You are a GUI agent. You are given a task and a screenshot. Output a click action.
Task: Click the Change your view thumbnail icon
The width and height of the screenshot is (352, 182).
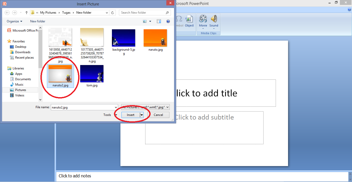click(144, 21)
